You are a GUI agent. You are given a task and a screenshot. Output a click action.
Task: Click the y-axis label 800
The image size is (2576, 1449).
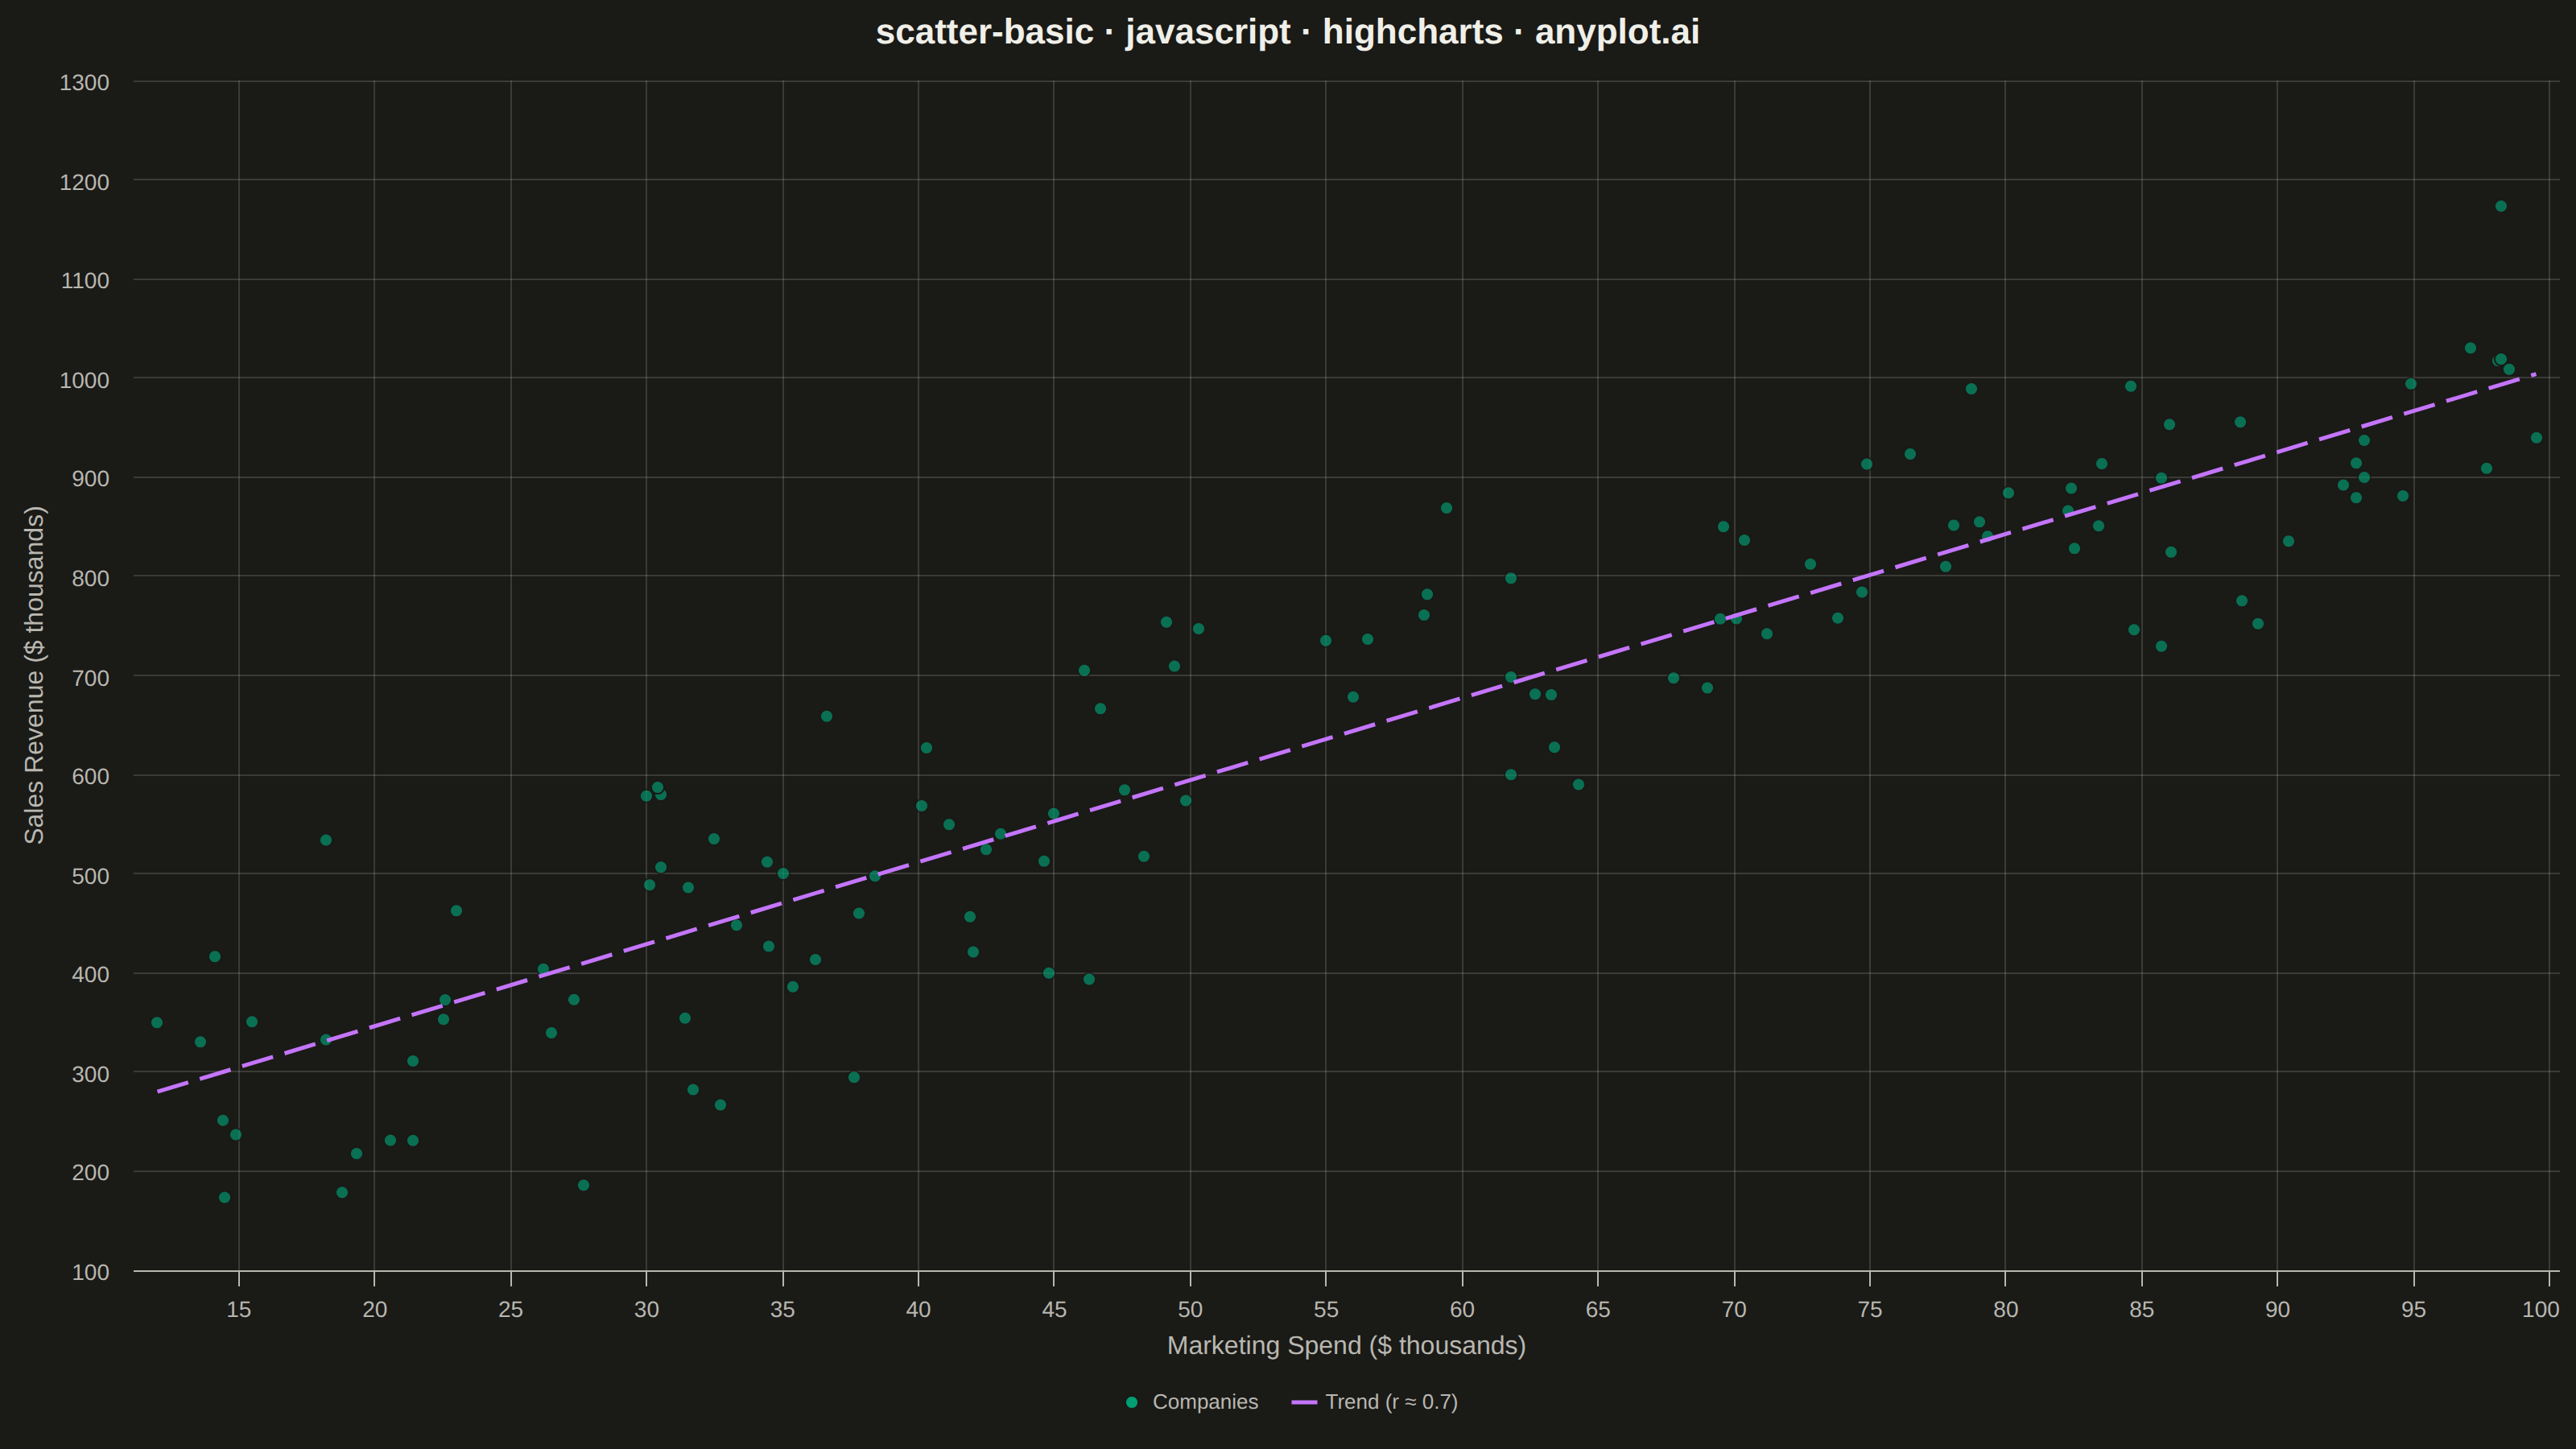point(91,578)
